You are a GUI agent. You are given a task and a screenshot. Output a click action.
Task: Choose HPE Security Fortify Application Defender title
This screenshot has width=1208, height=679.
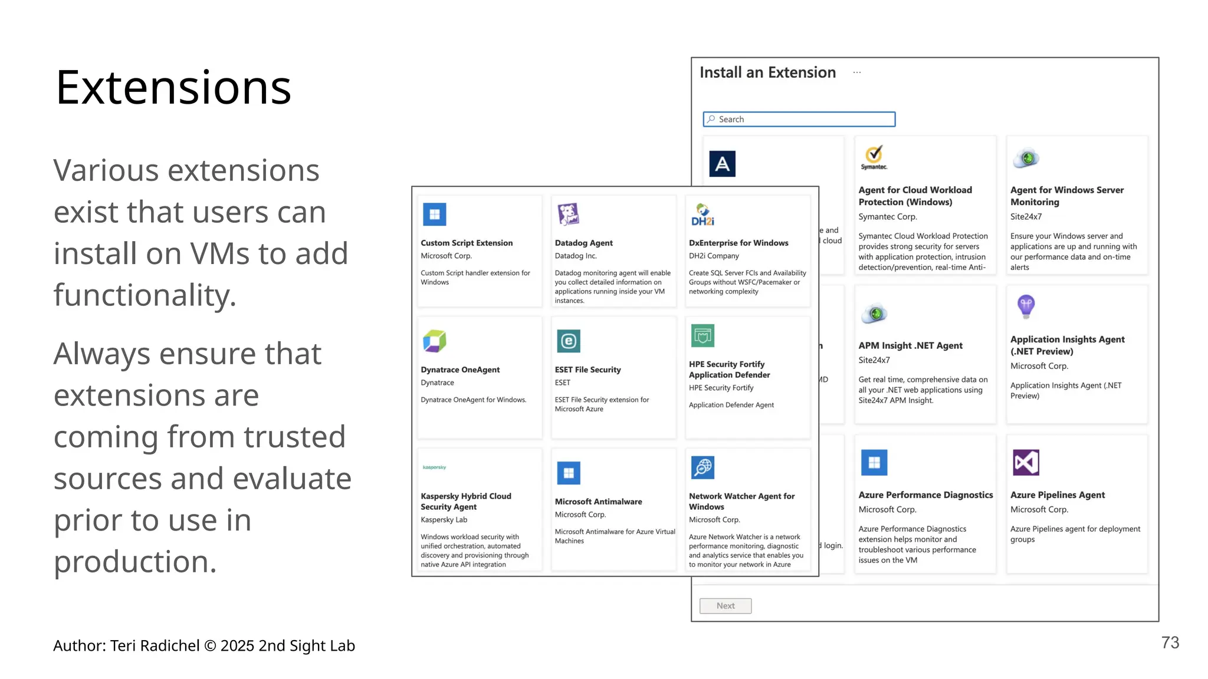tap(730, 370)
